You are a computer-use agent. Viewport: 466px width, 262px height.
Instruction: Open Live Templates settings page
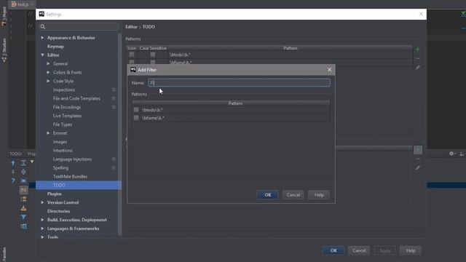tap(67, 116)
